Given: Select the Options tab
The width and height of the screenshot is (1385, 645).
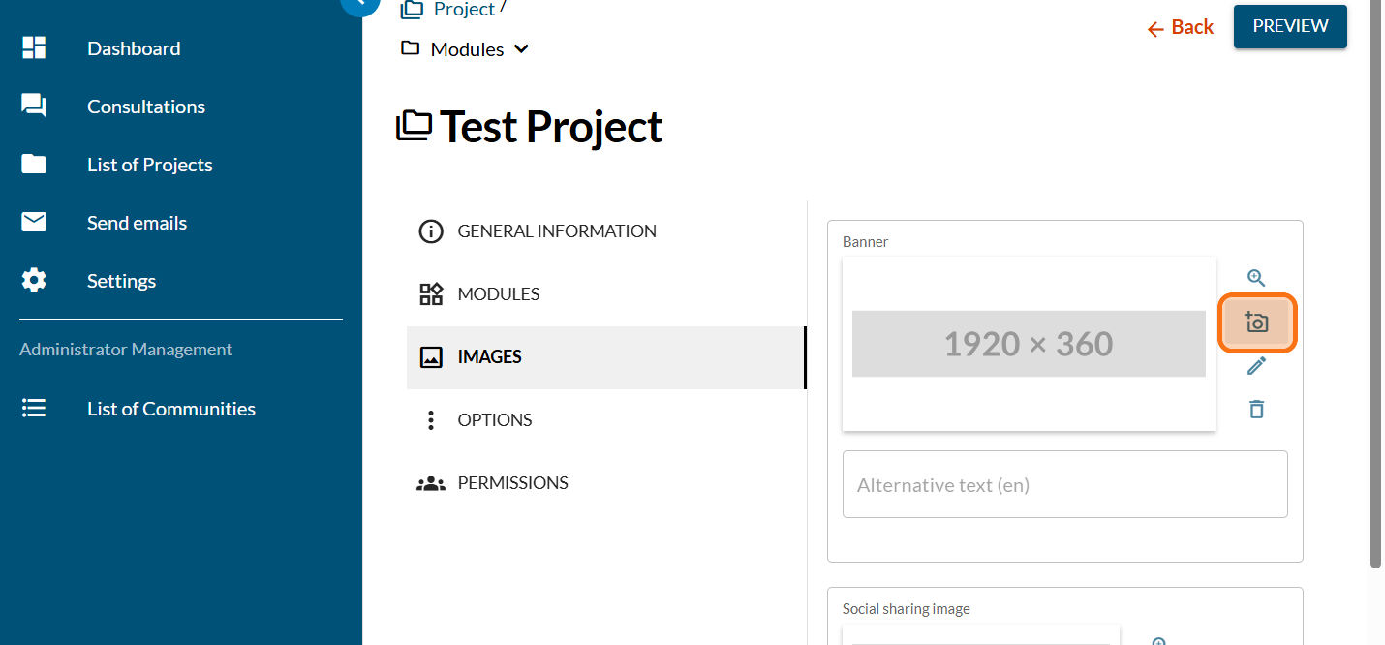Looking at the screenshot, I should point(494,420).
